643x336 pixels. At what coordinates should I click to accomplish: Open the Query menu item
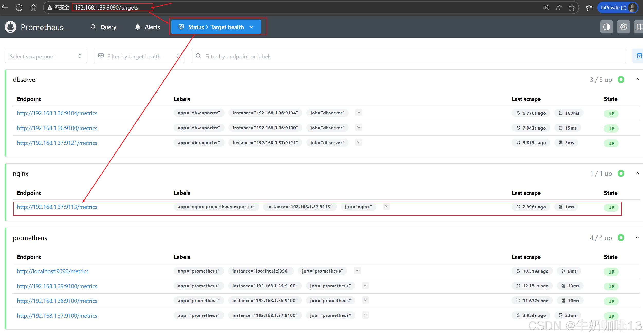point(104,27)
